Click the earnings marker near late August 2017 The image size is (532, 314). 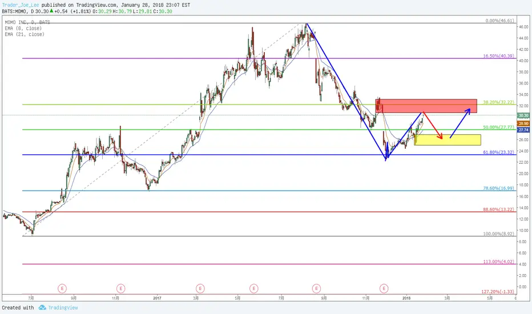(317, 288)
